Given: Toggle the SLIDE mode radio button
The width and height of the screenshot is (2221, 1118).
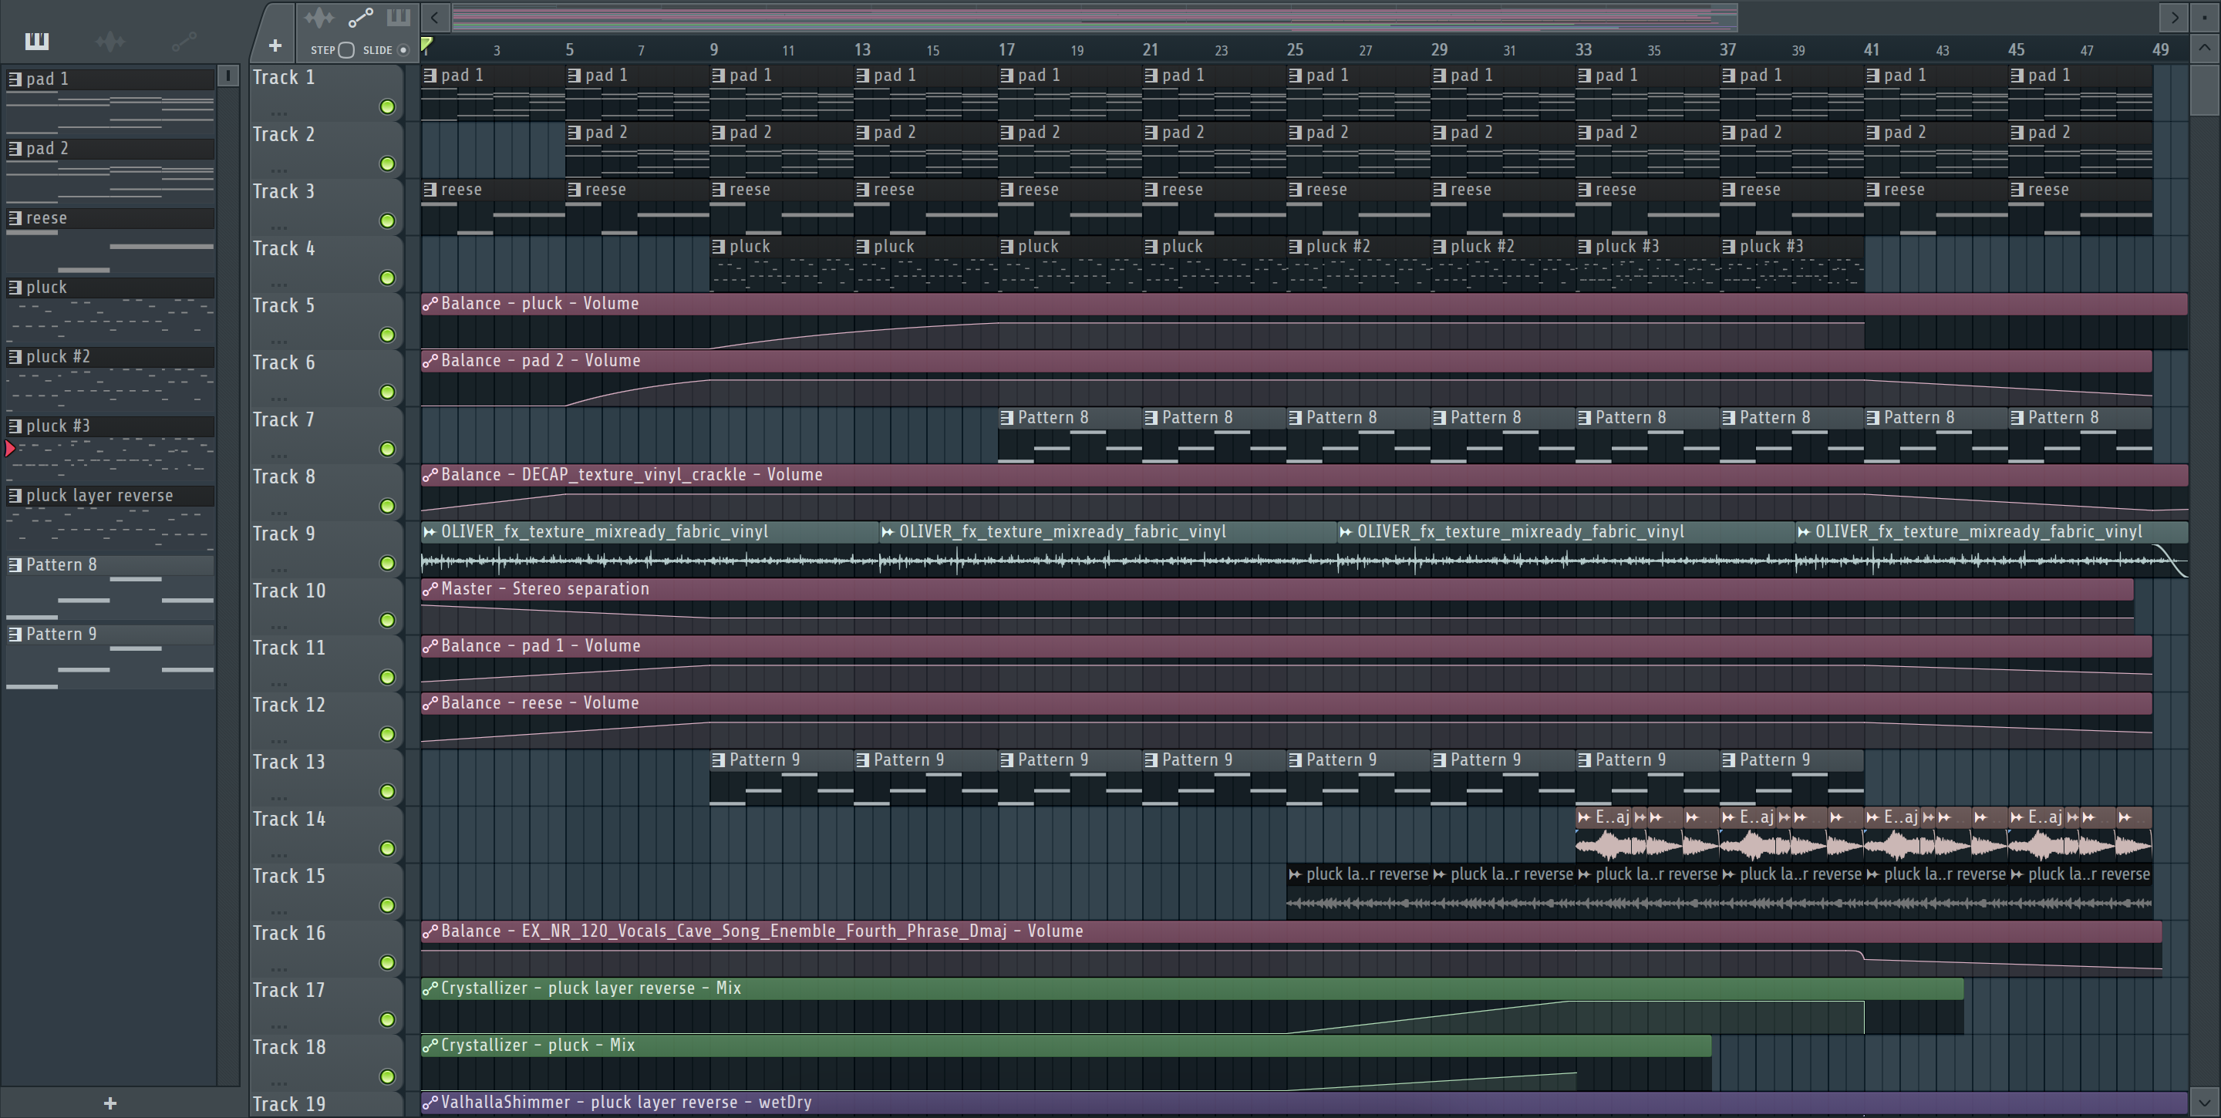Looking at the screenshot, I should (403, 50).
